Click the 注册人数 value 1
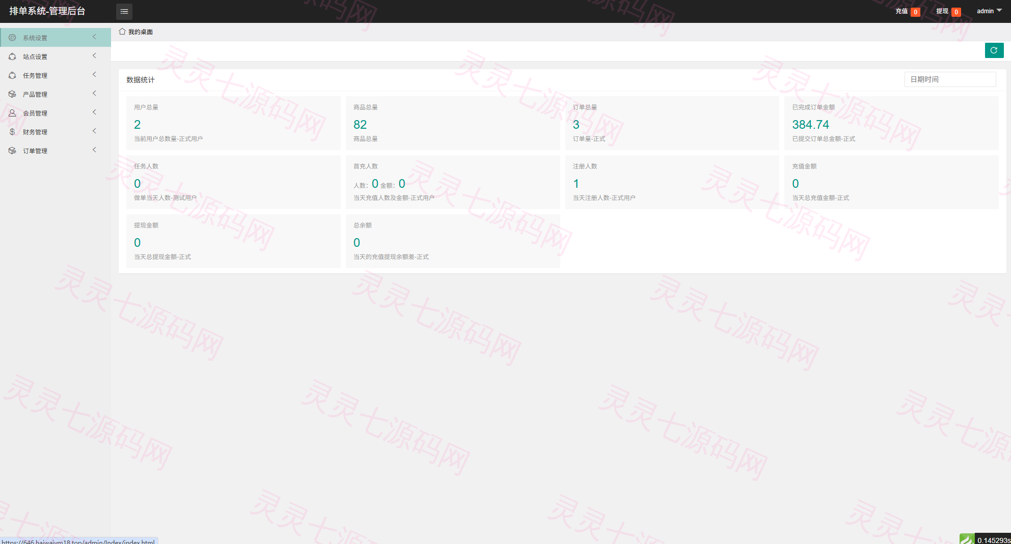This screenshot has height=544, width=1011. (576, 184)
